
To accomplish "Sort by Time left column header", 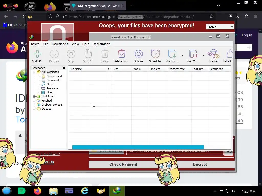I will [157, 69].
